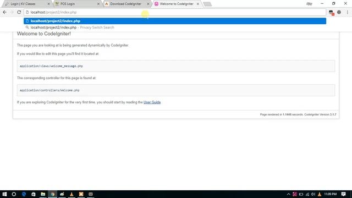Go back to the previous page
Viewport: 352px width, 198px height.
pyautogui.click(x=5, y=12)
